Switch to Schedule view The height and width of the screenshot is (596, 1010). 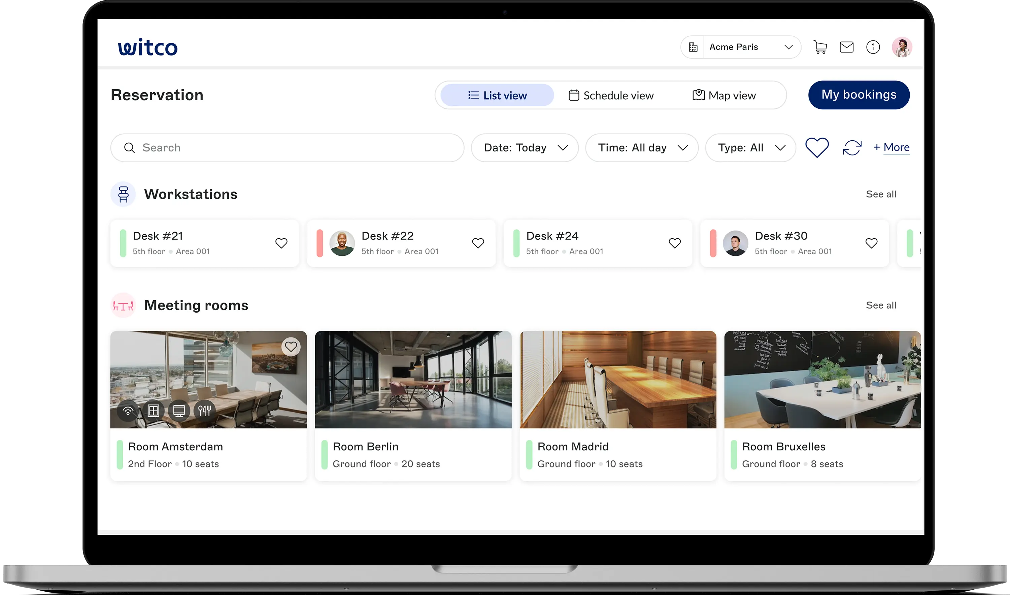[x=611, y=95]
